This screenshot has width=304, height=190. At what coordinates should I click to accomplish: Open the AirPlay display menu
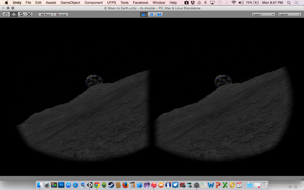pyautogui.click(x=212, y=3)
